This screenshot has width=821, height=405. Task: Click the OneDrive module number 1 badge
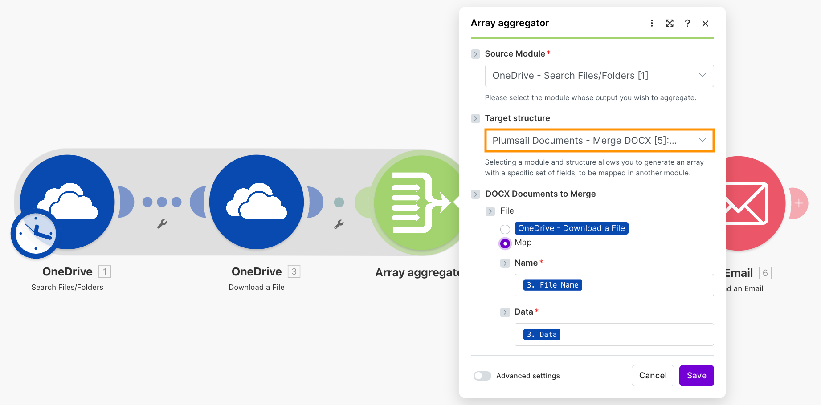point(105,271)
